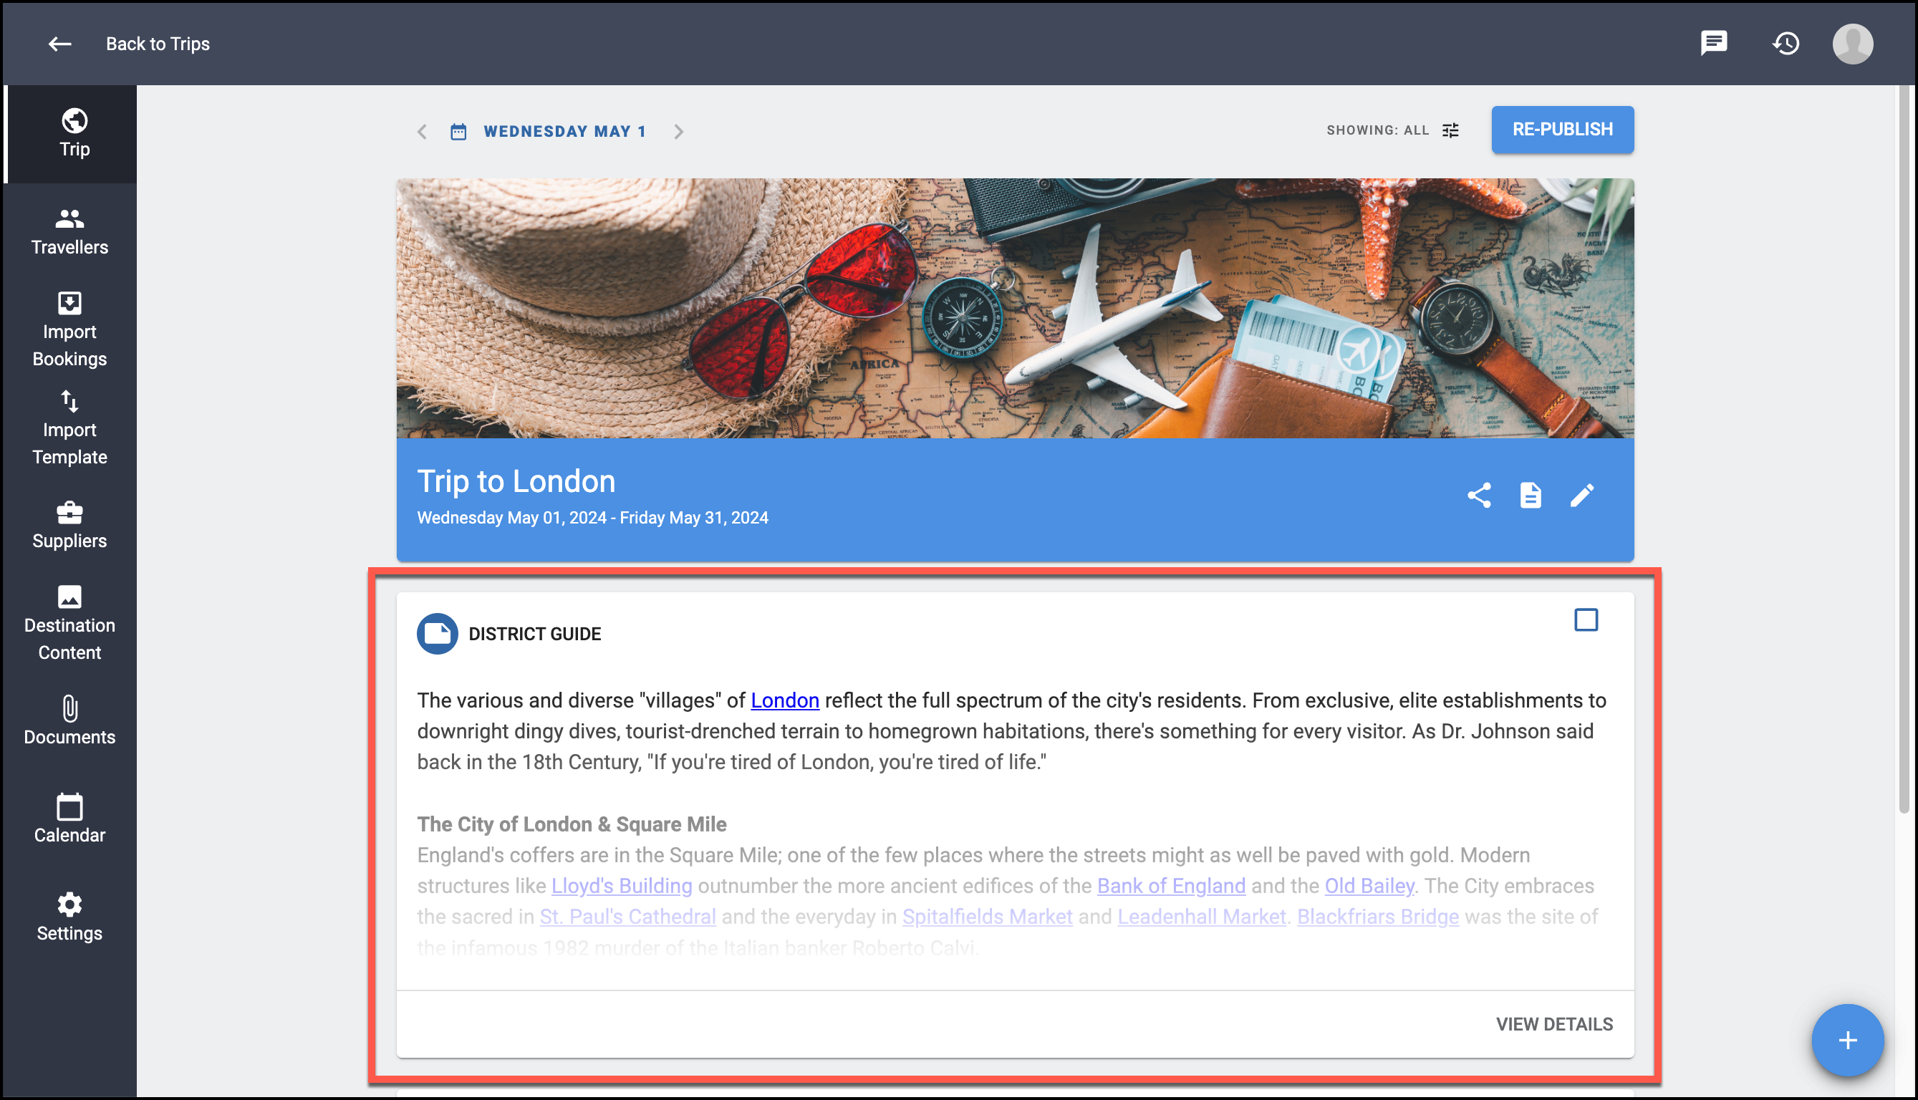Open the Blackfriars Bridge link
The width and height of the screenshot is (1918, 1100).
point(1378,917)
